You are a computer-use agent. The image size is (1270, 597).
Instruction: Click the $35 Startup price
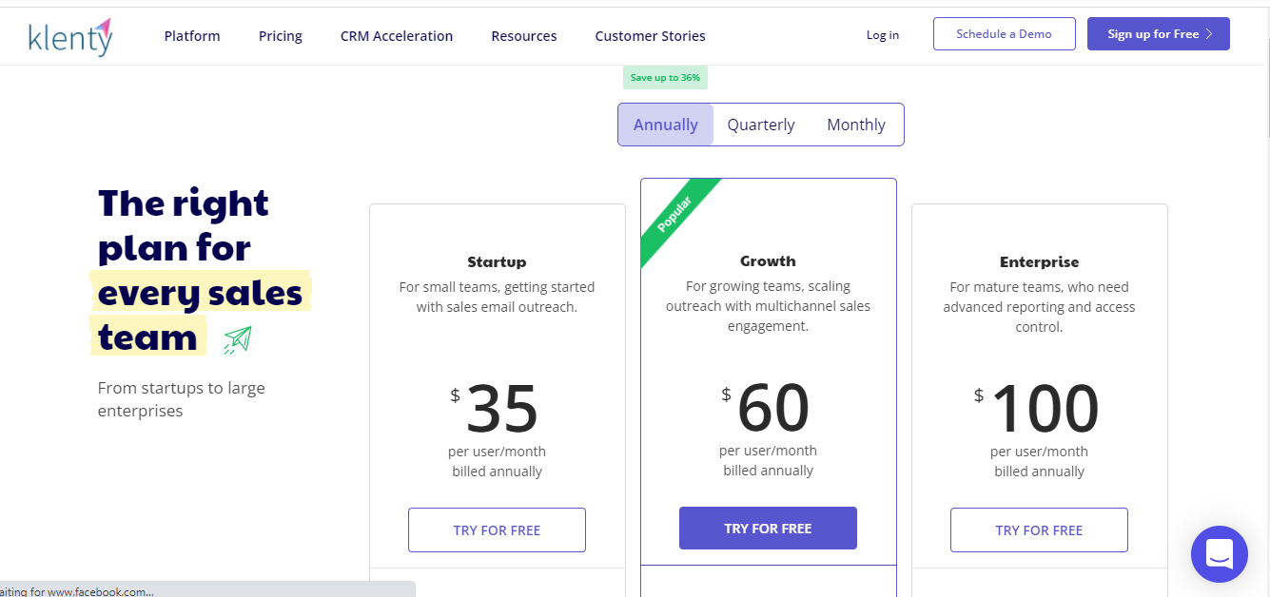pos(495,409)
